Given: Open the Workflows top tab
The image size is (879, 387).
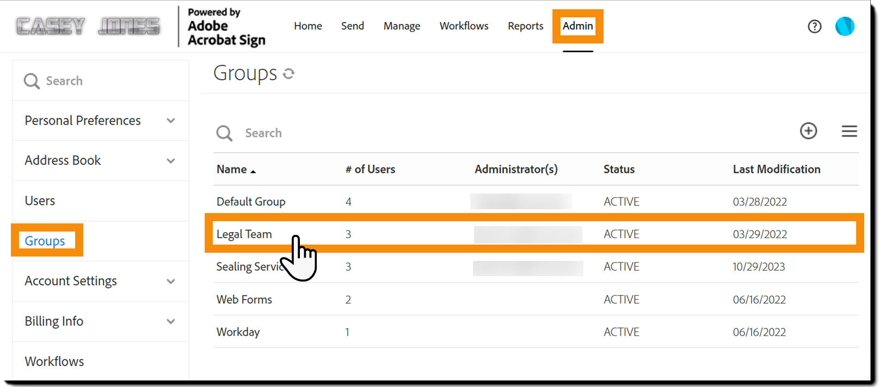Looking at the screenshot, I should (x=464, y=26).
